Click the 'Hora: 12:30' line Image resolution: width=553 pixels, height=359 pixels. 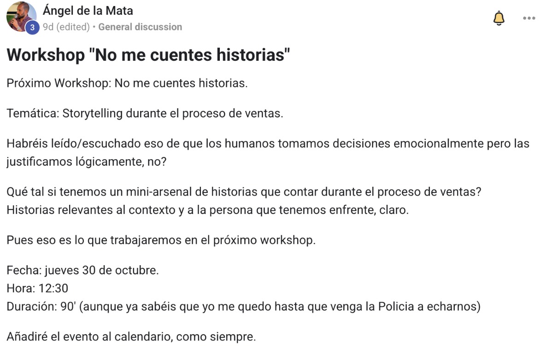pos(37,289)
